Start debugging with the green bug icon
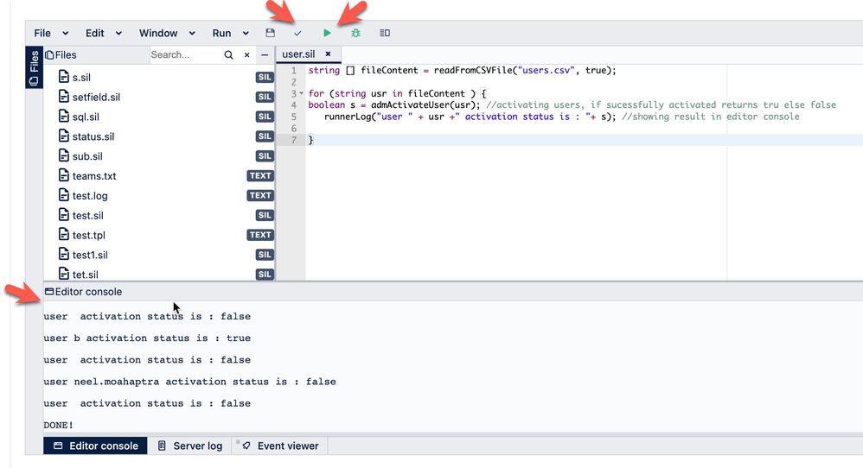Screen dimensions: 863x468 tap(355, 33)
